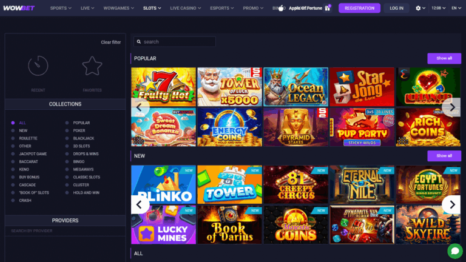Show next Popular games with right arrow
Image resolution: width=466 pixels, height=262 pixels.
(x=452, y=107)
